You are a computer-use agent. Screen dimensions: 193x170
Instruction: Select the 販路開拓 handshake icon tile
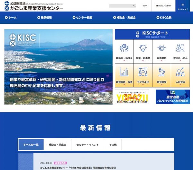[x=161, y=51]
